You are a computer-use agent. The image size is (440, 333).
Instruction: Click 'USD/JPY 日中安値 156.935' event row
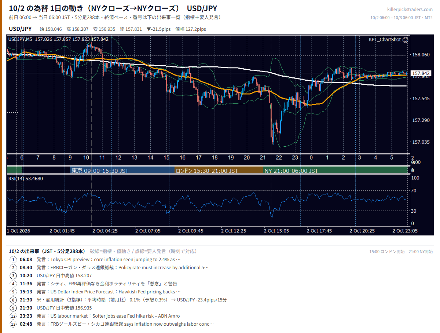(64, 308)
